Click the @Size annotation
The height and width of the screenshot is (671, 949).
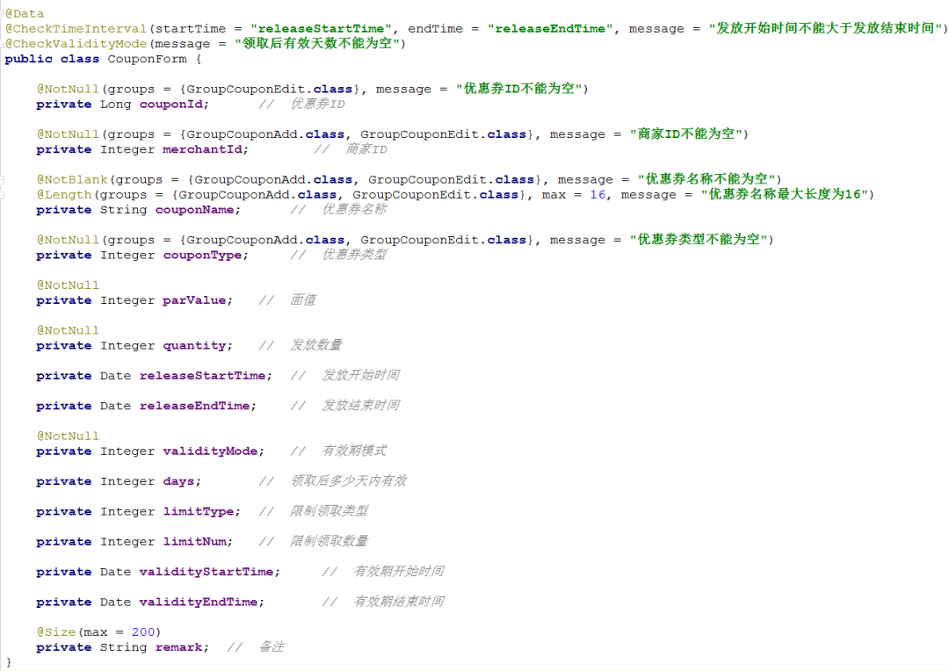pos(56,632)
